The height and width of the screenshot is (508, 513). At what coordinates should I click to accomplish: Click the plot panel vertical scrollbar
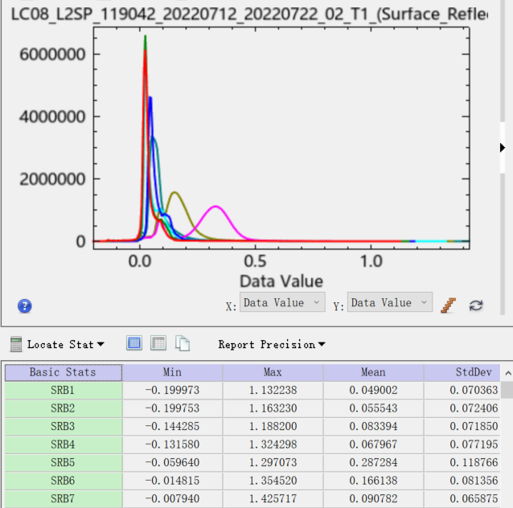tap(503, 157)
